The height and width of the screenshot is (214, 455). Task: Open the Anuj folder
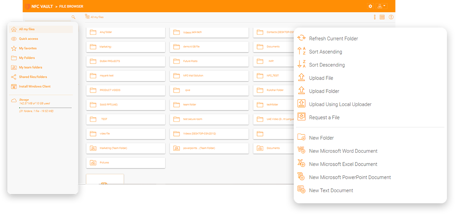tap(126, 33)
